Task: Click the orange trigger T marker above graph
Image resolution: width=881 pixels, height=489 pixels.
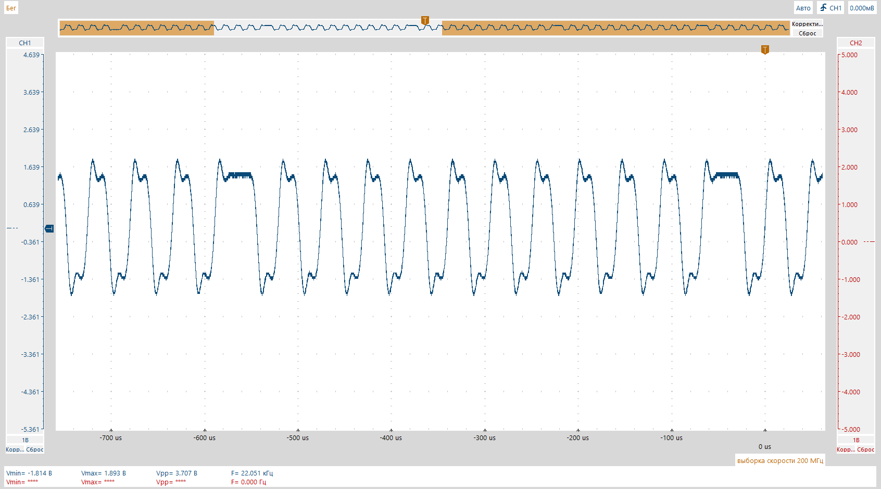Action: coord(765,49)
